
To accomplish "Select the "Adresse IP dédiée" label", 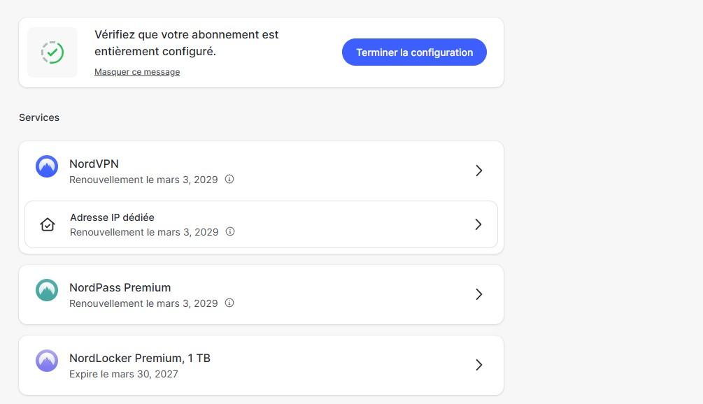I will 112,217.
